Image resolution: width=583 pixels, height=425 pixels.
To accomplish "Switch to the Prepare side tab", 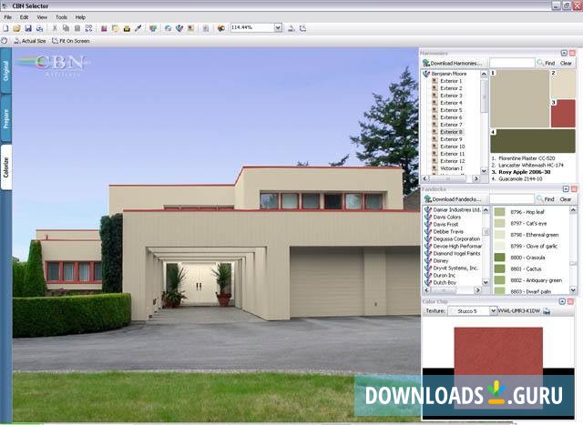I will [5, 117].
